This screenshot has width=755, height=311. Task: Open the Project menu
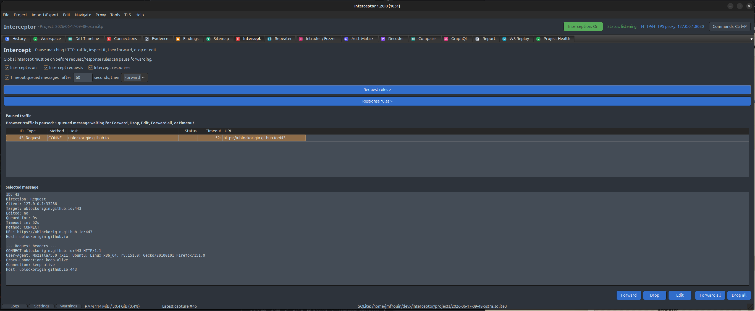click(x=20, y=15)
